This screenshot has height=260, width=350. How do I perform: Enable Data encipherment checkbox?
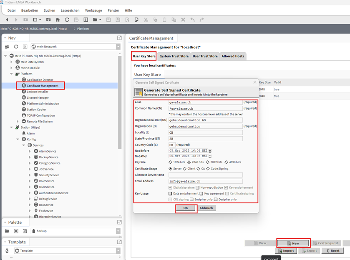170,194
